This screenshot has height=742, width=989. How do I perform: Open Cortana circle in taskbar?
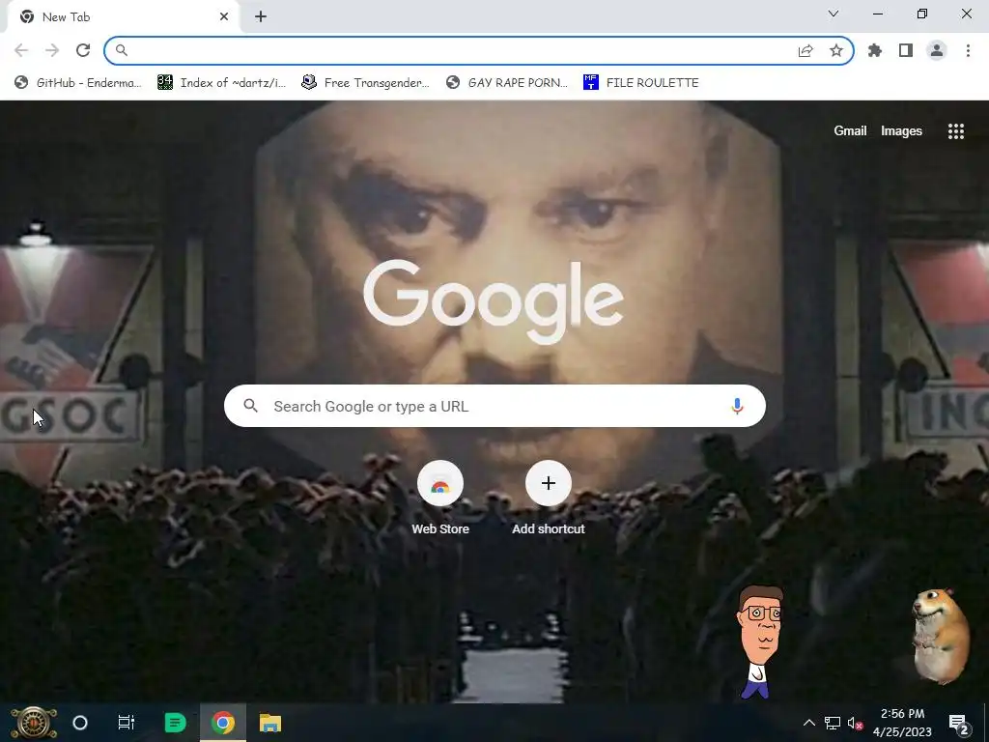coord(80,723)
